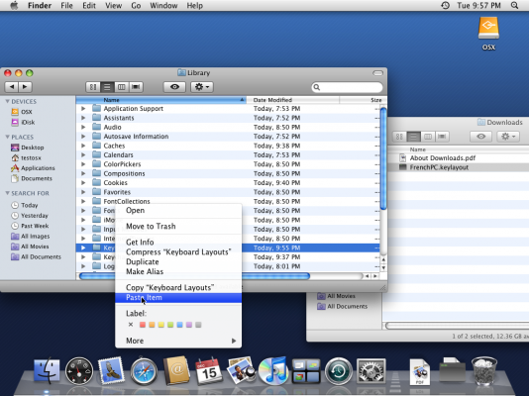The image size is (529, 396).
Task: Click Quick Look eye button in Library window
Action: tap(174, 87)
